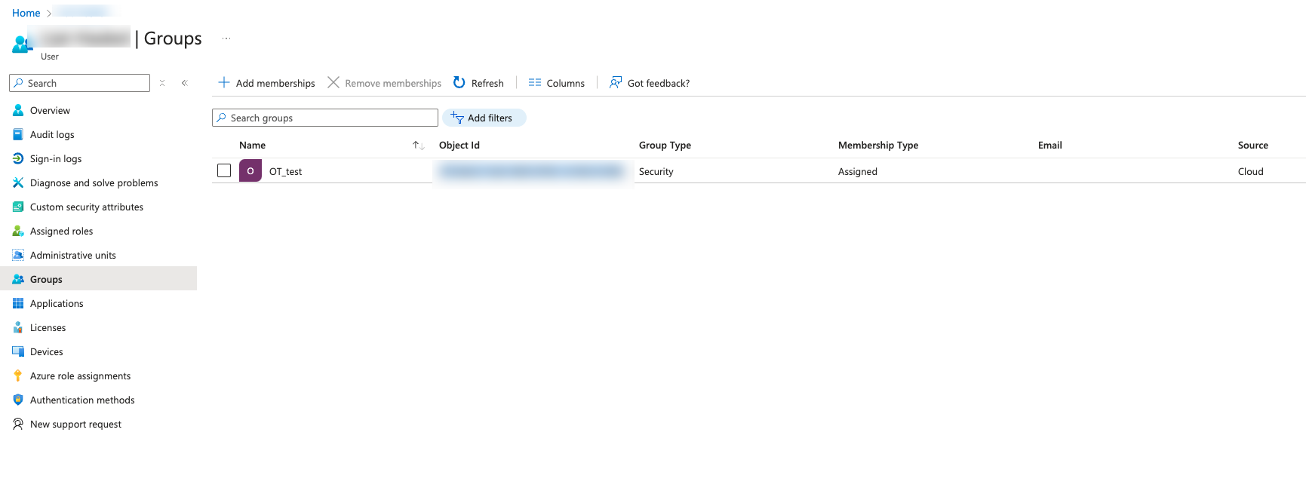Select the OT_test group checkbox
The width and height of the screenshot is (1306, 503).
coord(224,170)
